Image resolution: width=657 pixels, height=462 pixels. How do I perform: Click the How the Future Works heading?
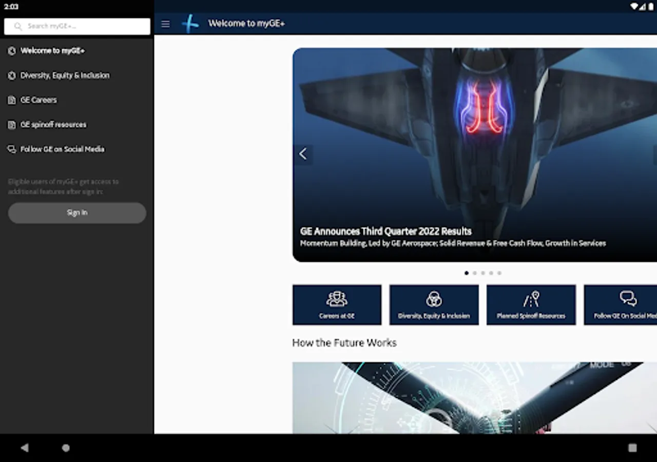click(x=344, y=343)
